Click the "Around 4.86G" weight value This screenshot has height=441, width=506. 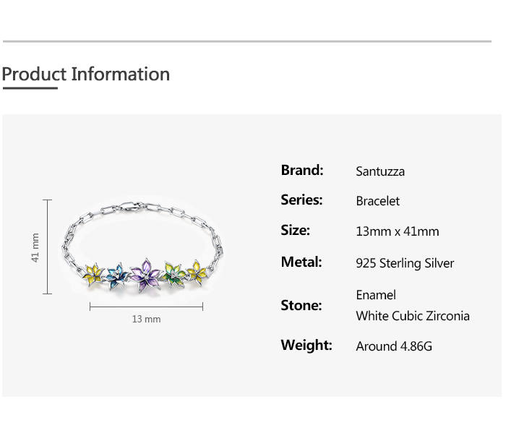pos(393,346)
